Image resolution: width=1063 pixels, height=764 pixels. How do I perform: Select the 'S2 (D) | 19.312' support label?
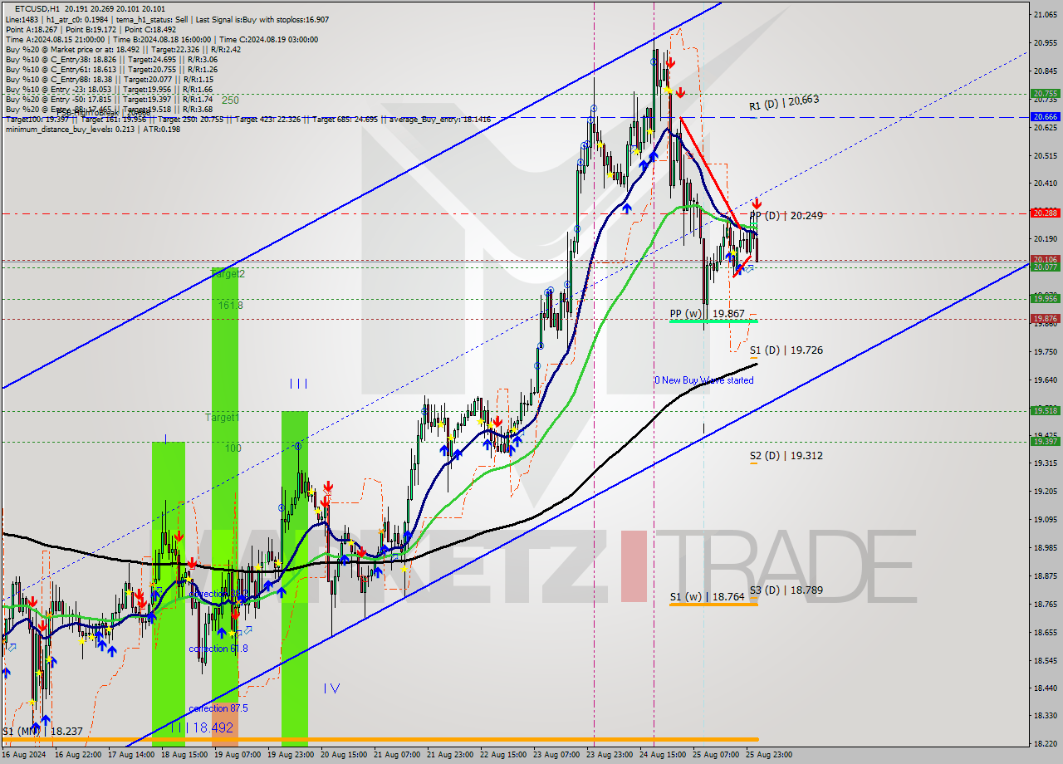[x=786, y=456]
